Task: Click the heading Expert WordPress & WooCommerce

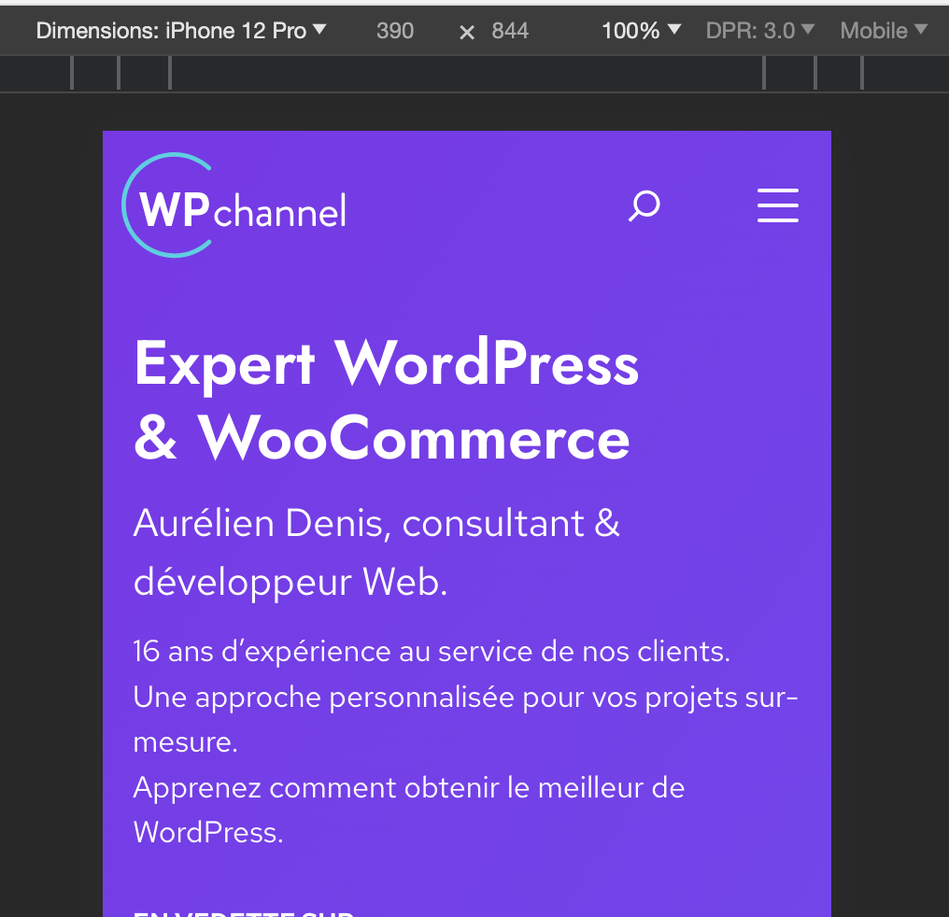Action: (386, 400)
